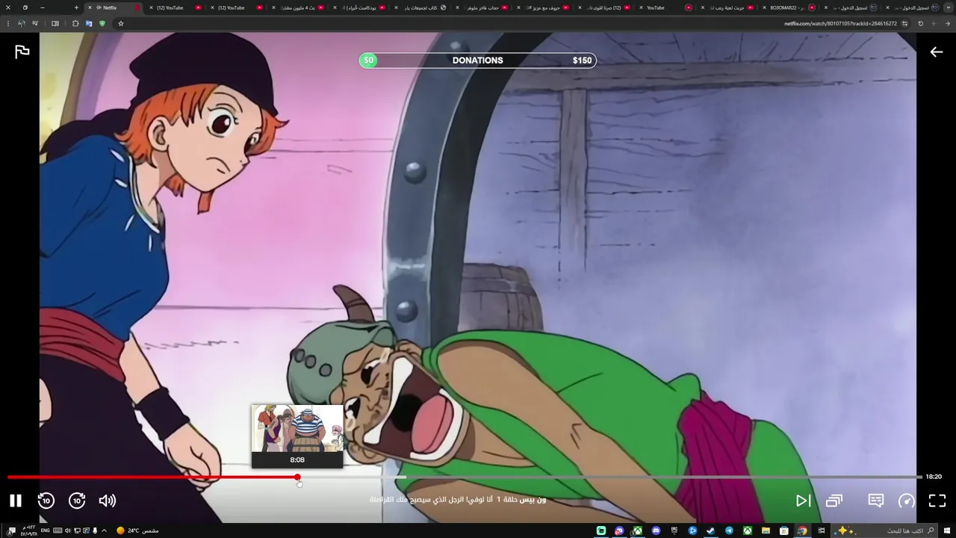The width and height of the screenshot is (956, 538).
Task: Open the tab search dropdown
Action: (948, 7)
